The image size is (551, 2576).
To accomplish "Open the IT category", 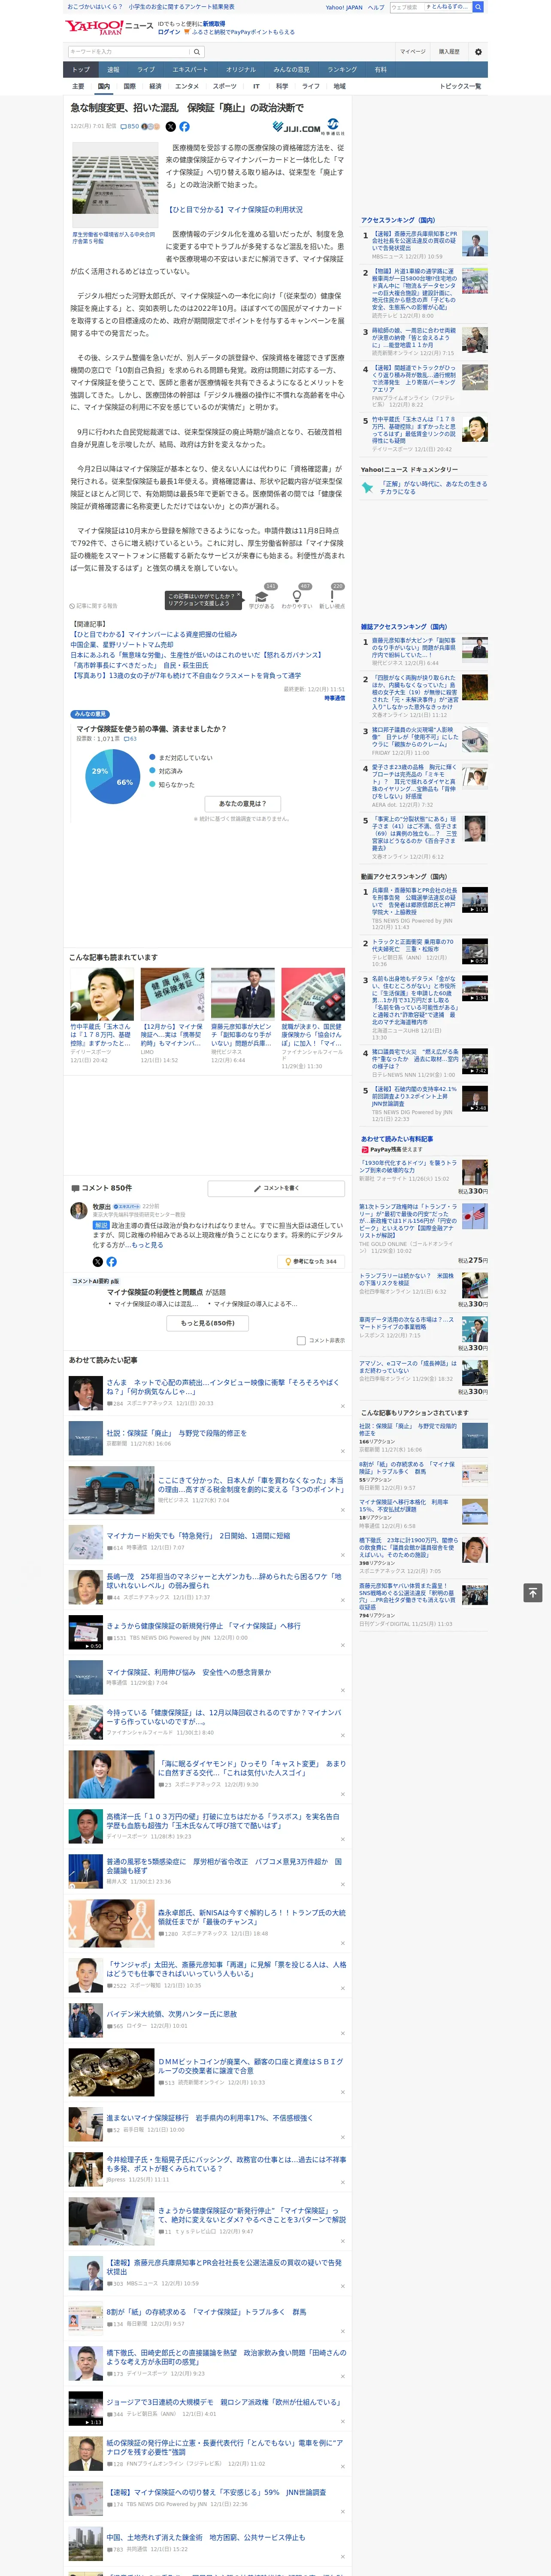I will coord(256,86).
